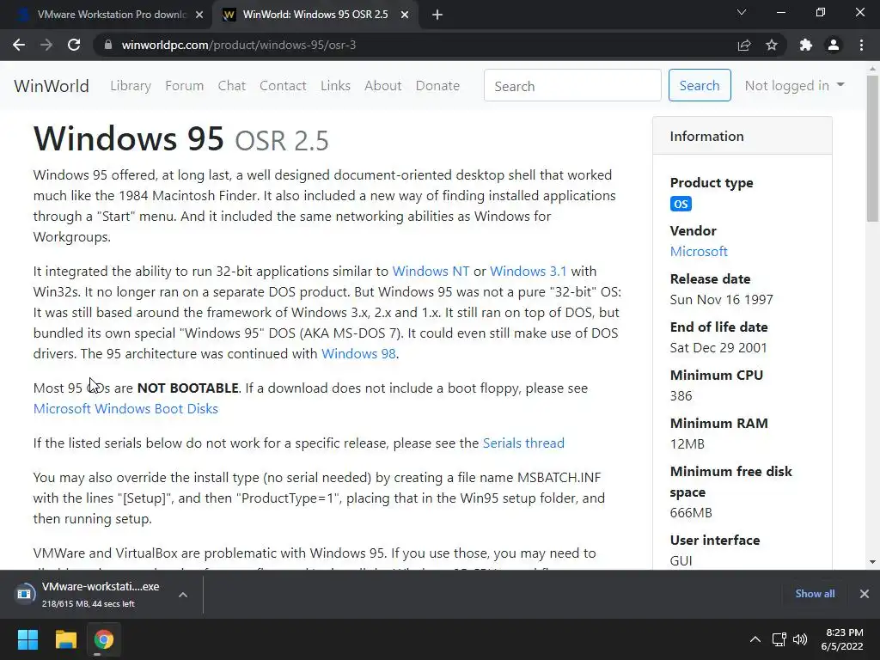880x660 pixels.
Task: Open the Forum nav link
Action: 184,86
